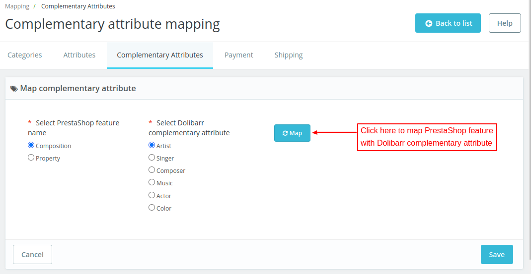
Task: Click the Map complementary attribute panel heading
Action: pos(78,89)
